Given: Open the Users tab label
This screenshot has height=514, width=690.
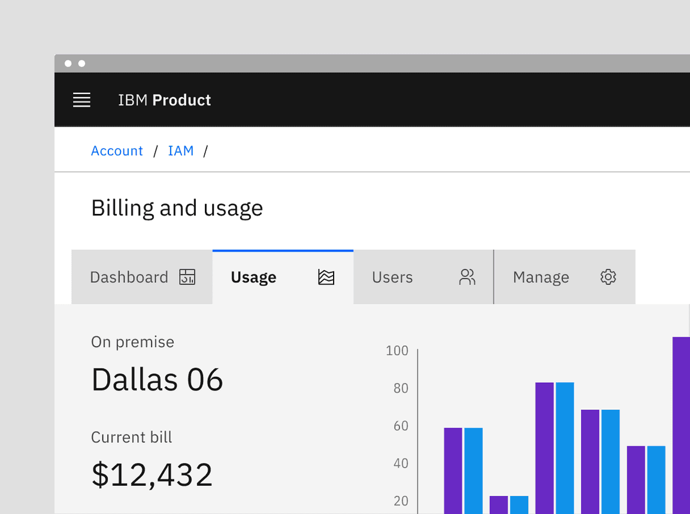Looking at the screenshot, I should tap(392, 277).
